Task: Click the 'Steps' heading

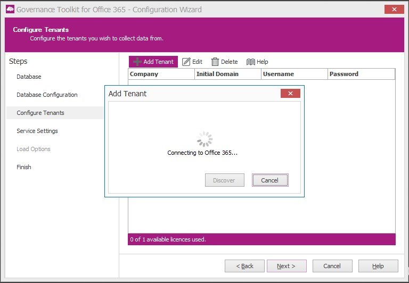Action: pos(18,61)
